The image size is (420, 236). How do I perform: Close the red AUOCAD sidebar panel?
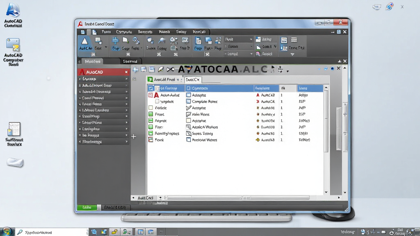coord(126,72)
